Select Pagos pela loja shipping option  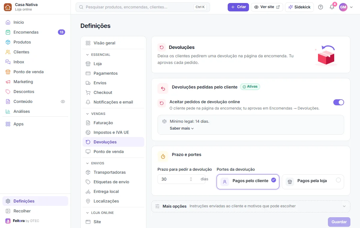coord(313,182)
